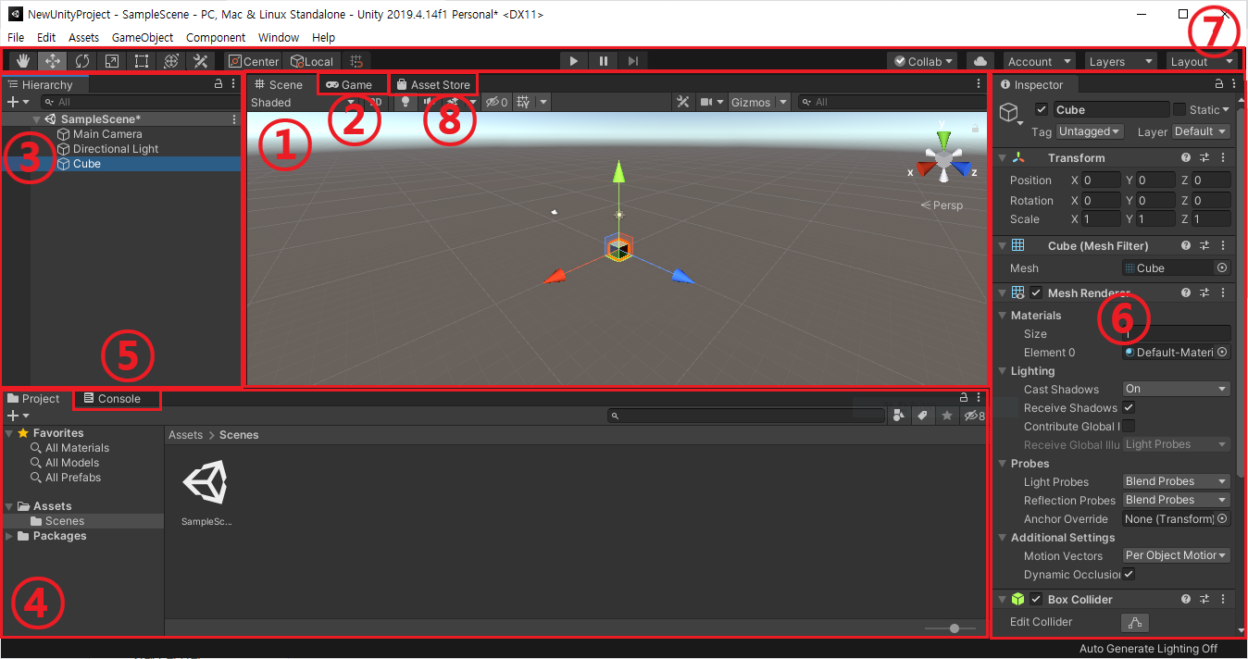Open the Layout dropdown

(1202, 61)
